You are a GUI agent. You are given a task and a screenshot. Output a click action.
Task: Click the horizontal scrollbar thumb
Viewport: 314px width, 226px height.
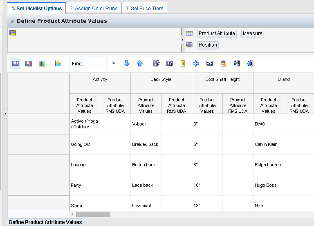(93, 215)
